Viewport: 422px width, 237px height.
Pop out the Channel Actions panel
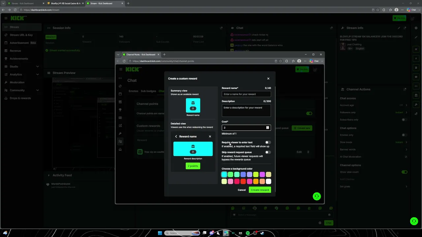405,89
